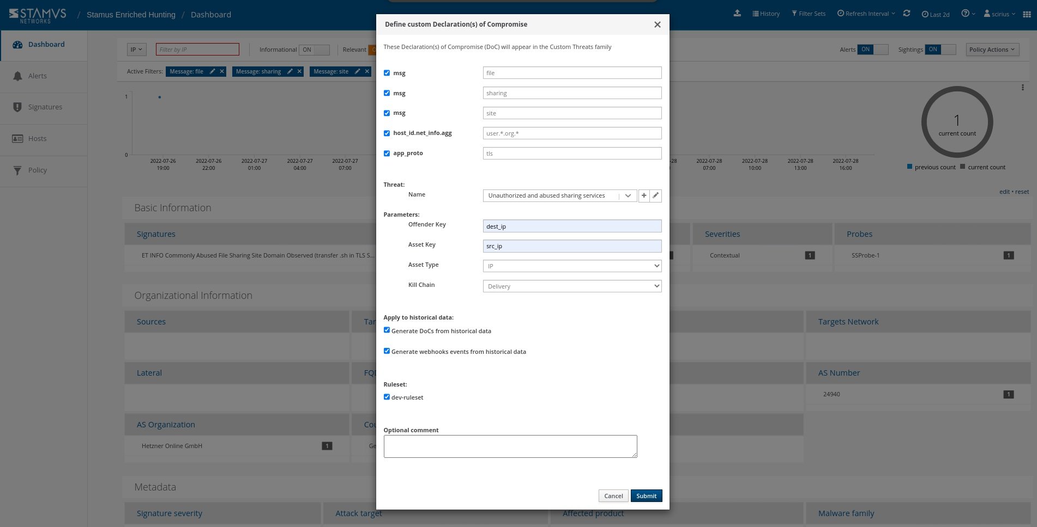This screenshot has width=1037, height=527.
Task: Open chart options kebab menu
Action: (x=1023, y=88)
